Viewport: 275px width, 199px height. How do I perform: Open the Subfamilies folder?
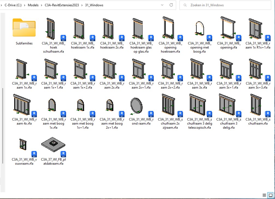[x=24, y=28]
